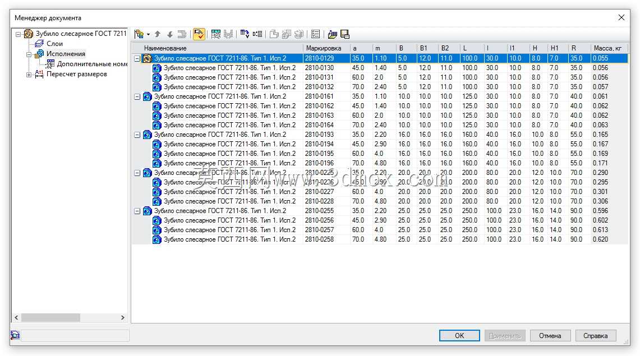Click the blue icon of row 2810-0161

pos(147,96)
